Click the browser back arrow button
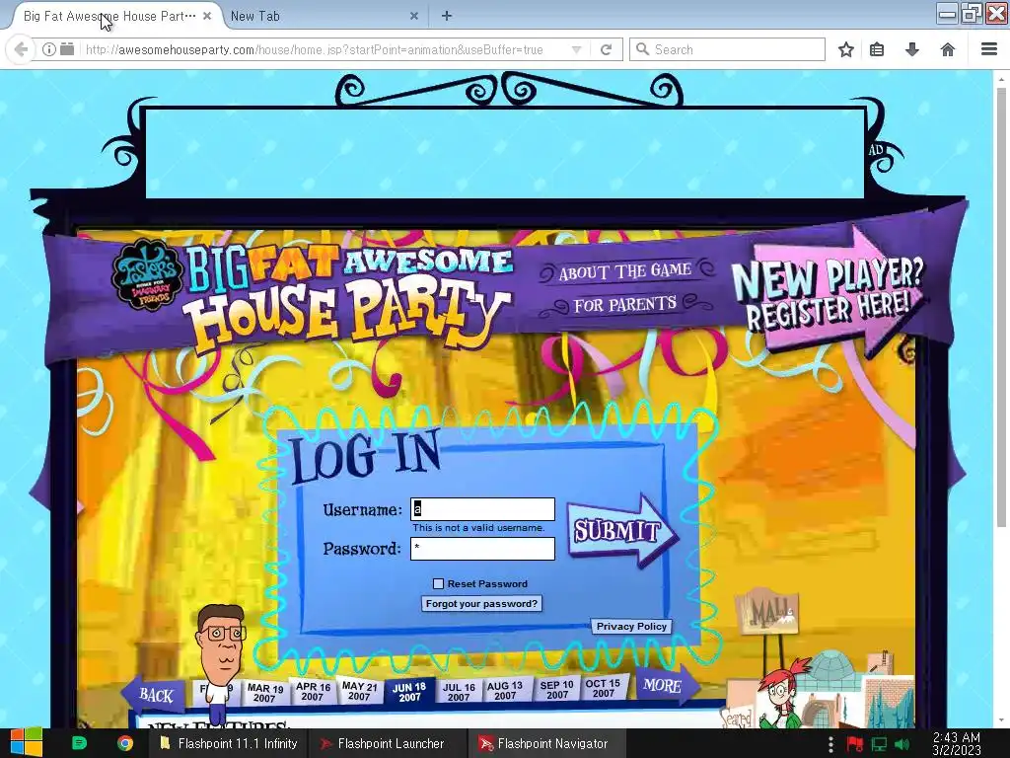The image size is (1010, 758). (x=21, y=49)
